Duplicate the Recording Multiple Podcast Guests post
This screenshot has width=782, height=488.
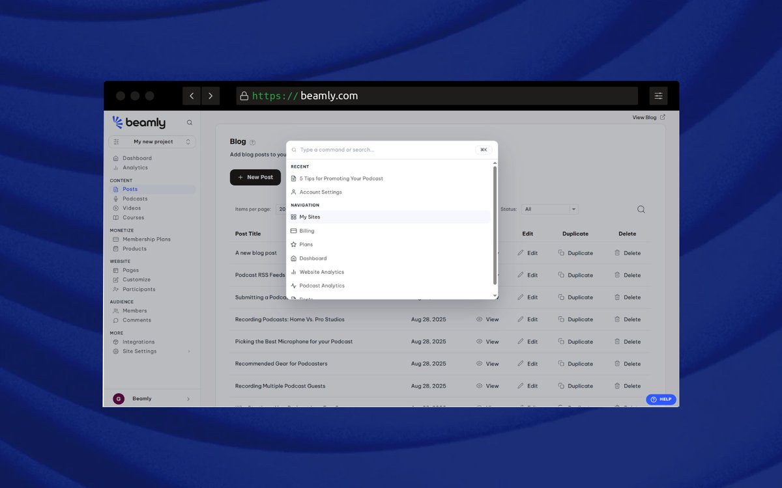click(575, 386)
